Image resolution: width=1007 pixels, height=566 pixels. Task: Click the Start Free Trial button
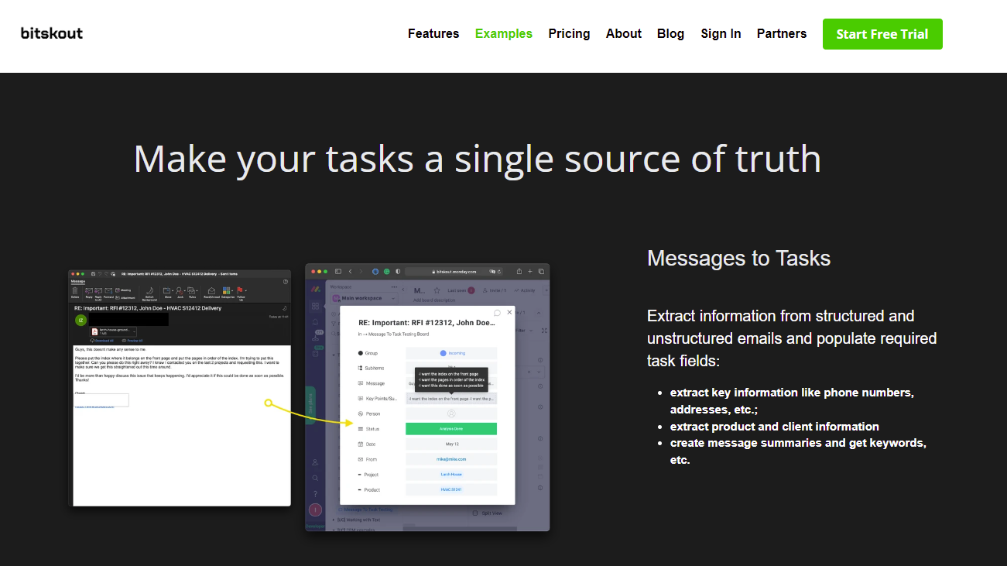(x=882, y=34)
